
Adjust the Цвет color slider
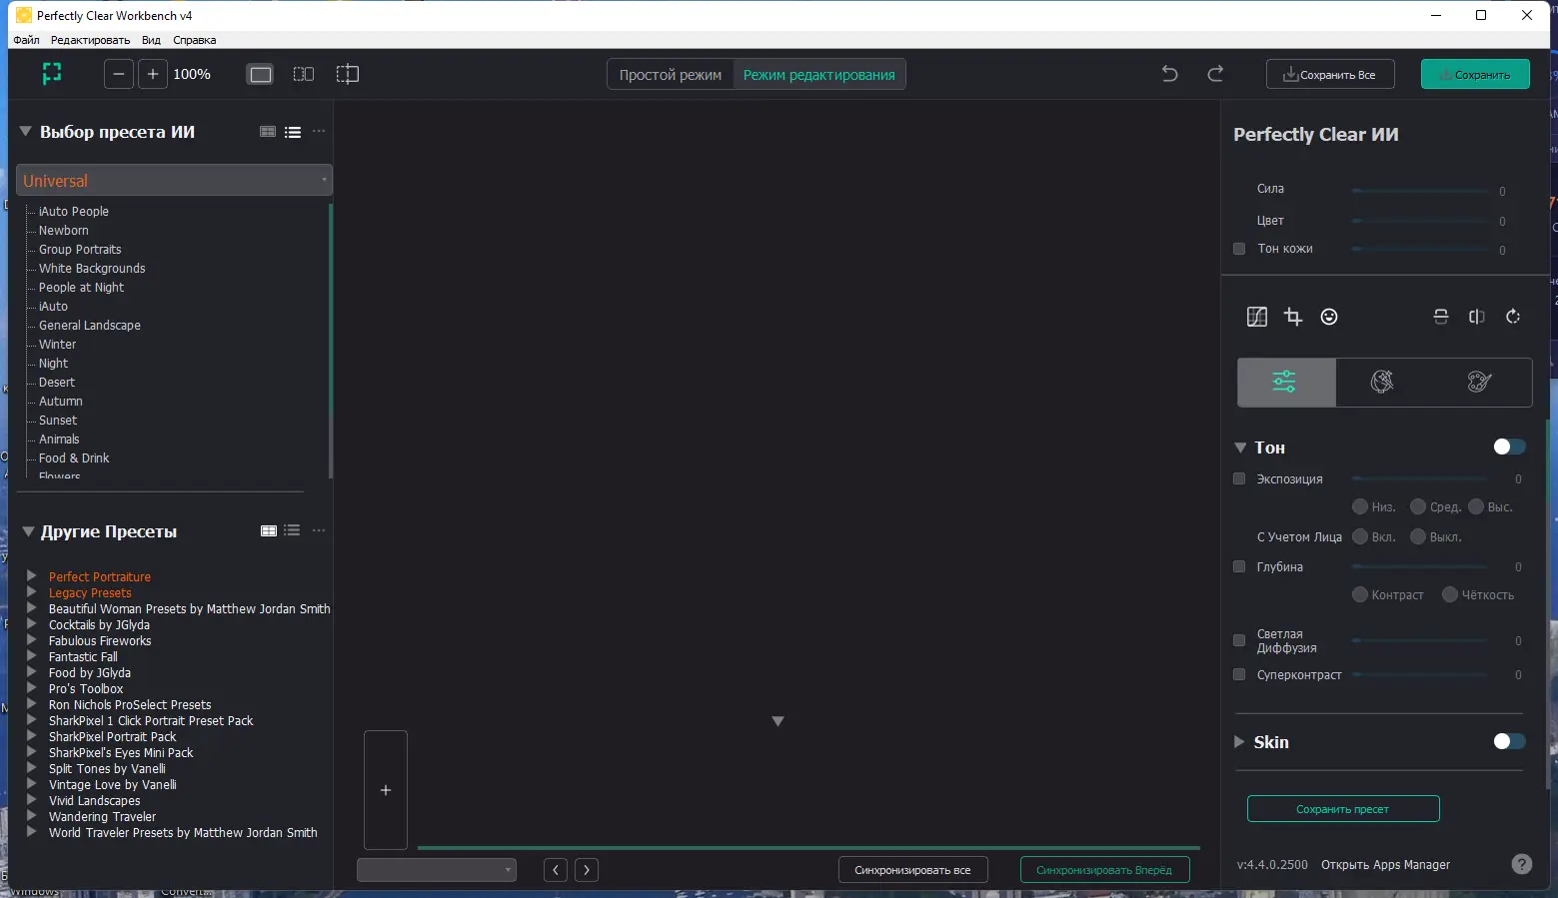tap(1420, 221)
